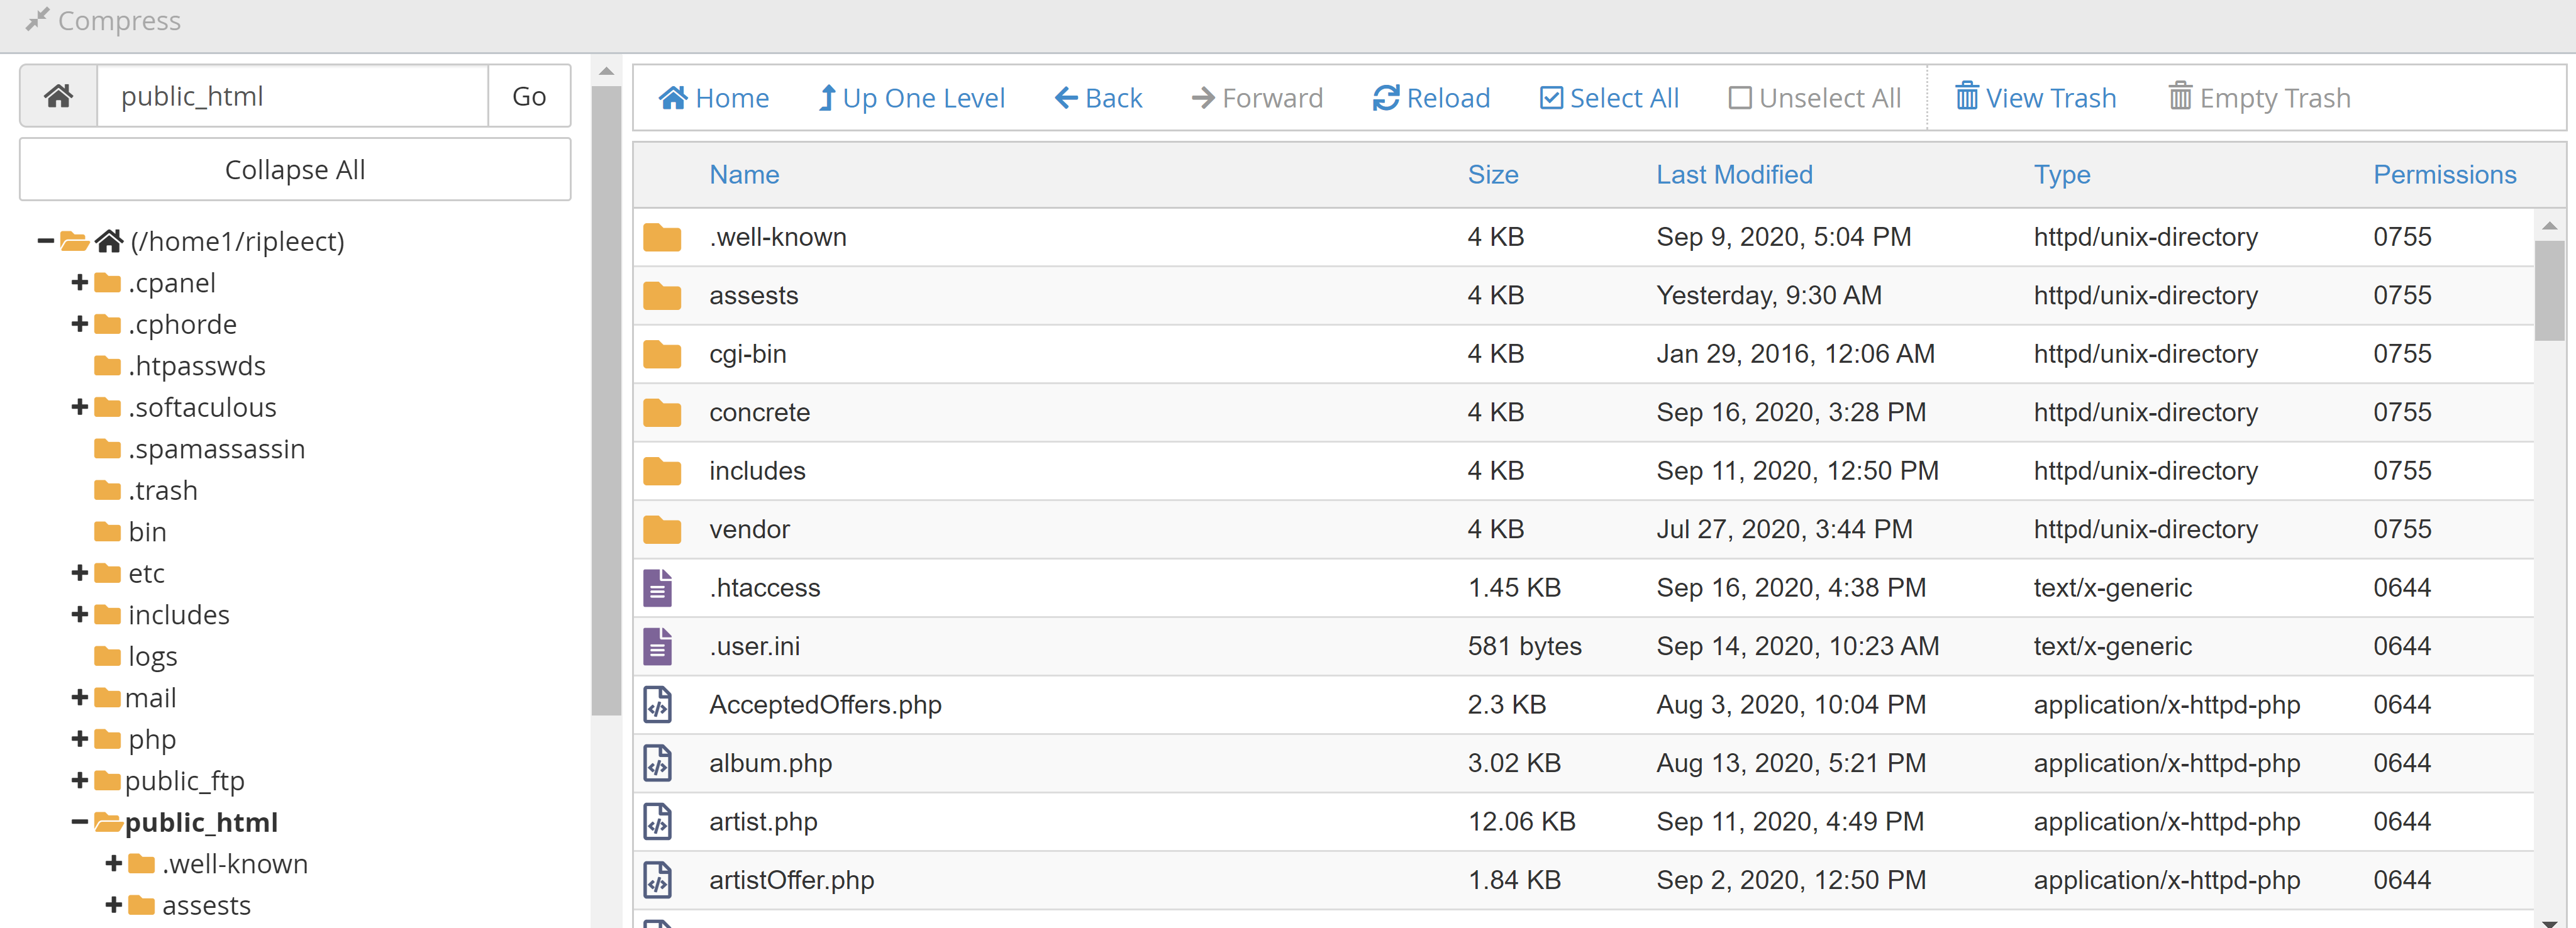Viewport: 2576px width, 928px height.
Task: Click the Up One Level icon
Action: tap(909, 97)
